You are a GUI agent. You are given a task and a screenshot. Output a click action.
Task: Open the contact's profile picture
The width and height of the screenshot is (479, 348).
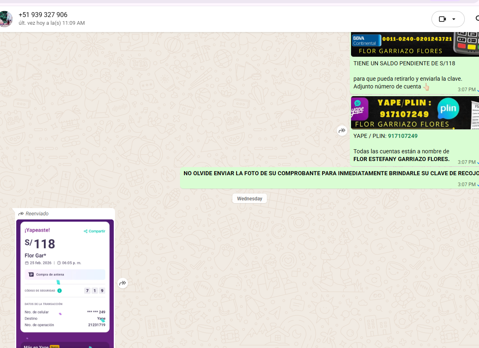[x=6, y=19]
